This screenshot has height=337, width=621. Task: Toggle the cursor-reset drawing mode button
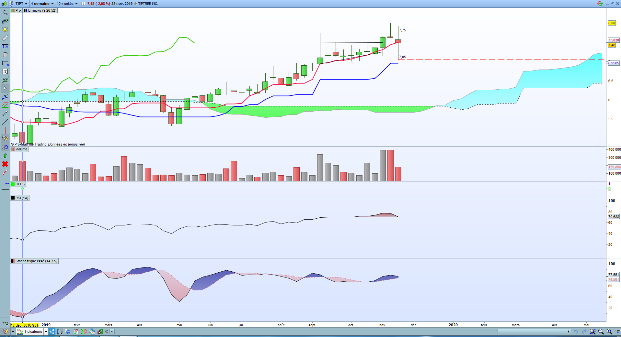(5, 147)
